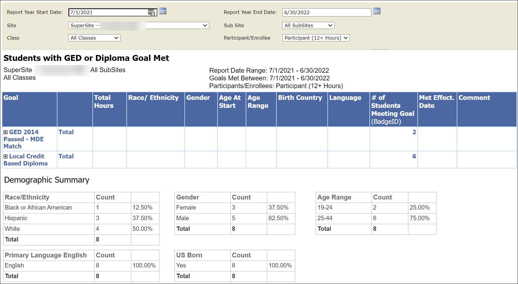This screenshot has height=284, width=518.
Task: Open the calendar picker for Report Year Start Date
Action: 163,11
